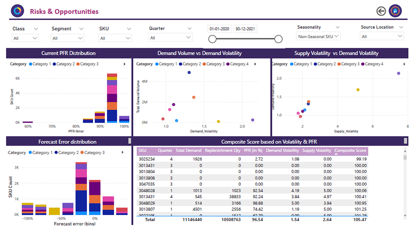
Task: Open the Source Location 'All' dropdown
Action: click(382, 36)
